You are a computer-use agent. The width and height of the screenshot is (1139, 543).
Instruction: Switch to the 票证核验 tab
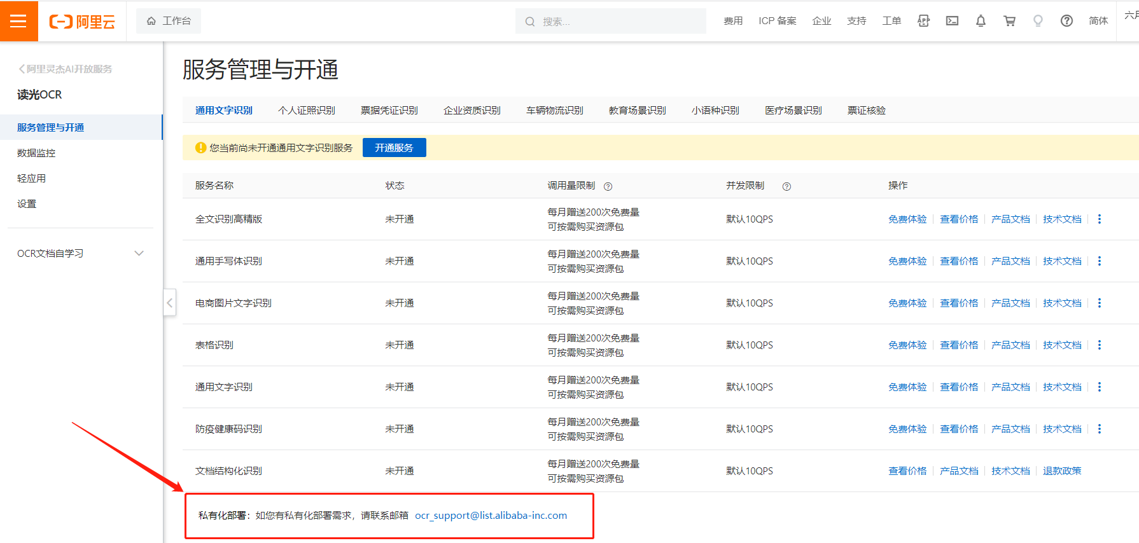coord(867,110)
